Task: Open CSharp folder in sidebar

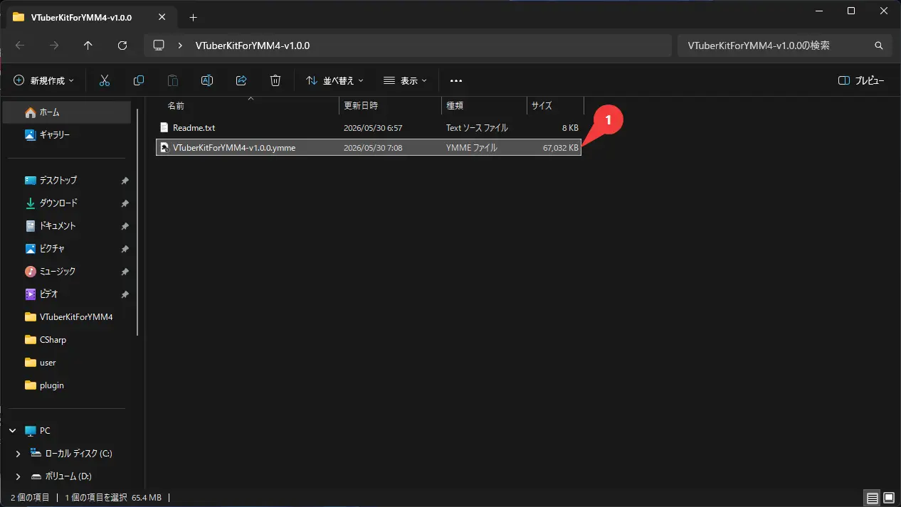Action: (x=67, y=340)
